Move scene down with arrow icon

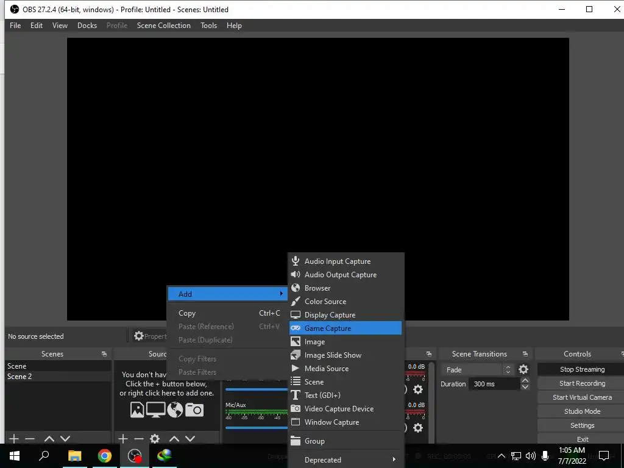point(65,439)
